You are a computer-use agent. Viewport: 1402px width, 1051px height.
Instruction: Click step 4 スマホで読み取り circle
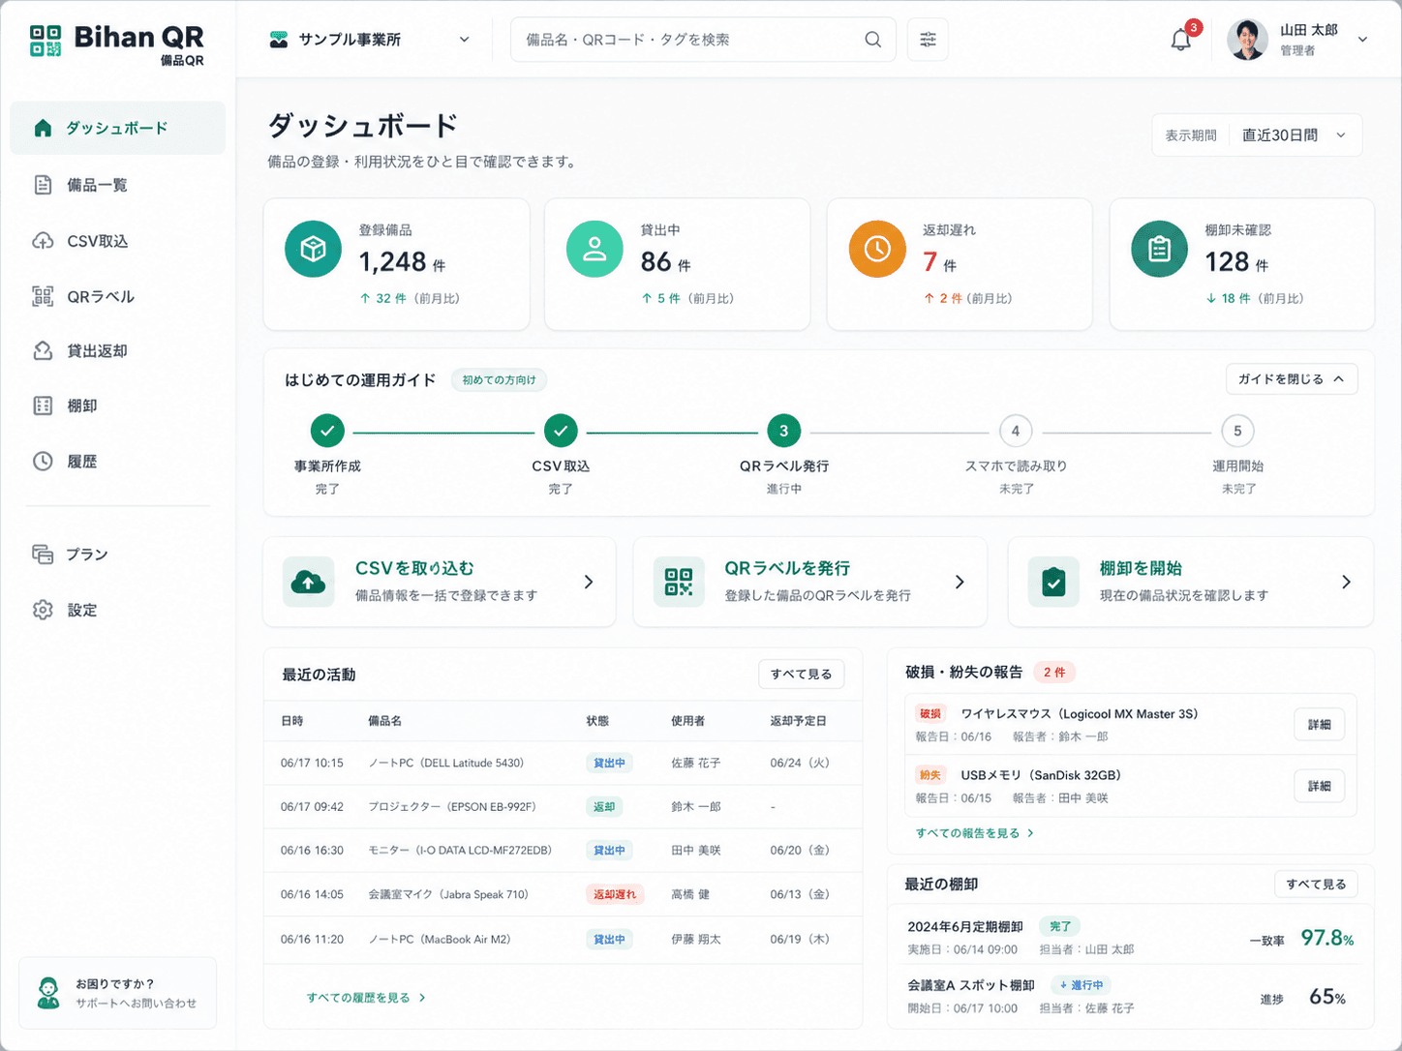[1016, 431]
